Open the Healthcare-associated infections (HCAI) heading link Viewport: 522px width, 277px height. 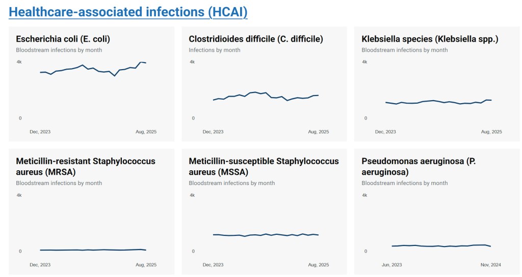coord(128,12)
